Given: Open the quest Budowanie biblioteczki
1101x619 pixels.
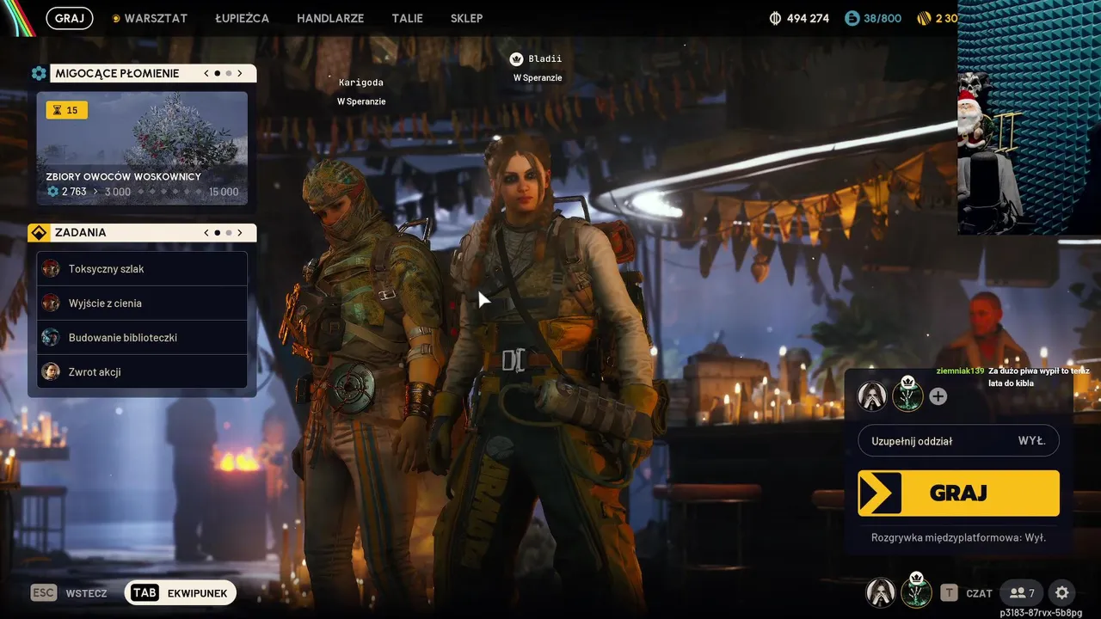Looking at the screenshot, I should click(142, 338).
